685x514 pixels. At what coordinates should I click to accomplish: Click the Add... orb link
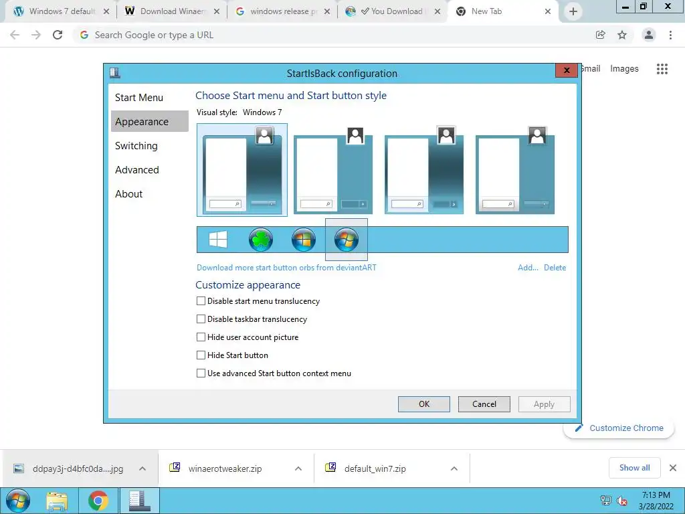tap(528, 268)
